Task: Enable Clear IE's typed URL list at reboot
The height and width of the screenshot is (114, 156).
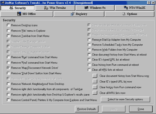Action: coord(89,60)
